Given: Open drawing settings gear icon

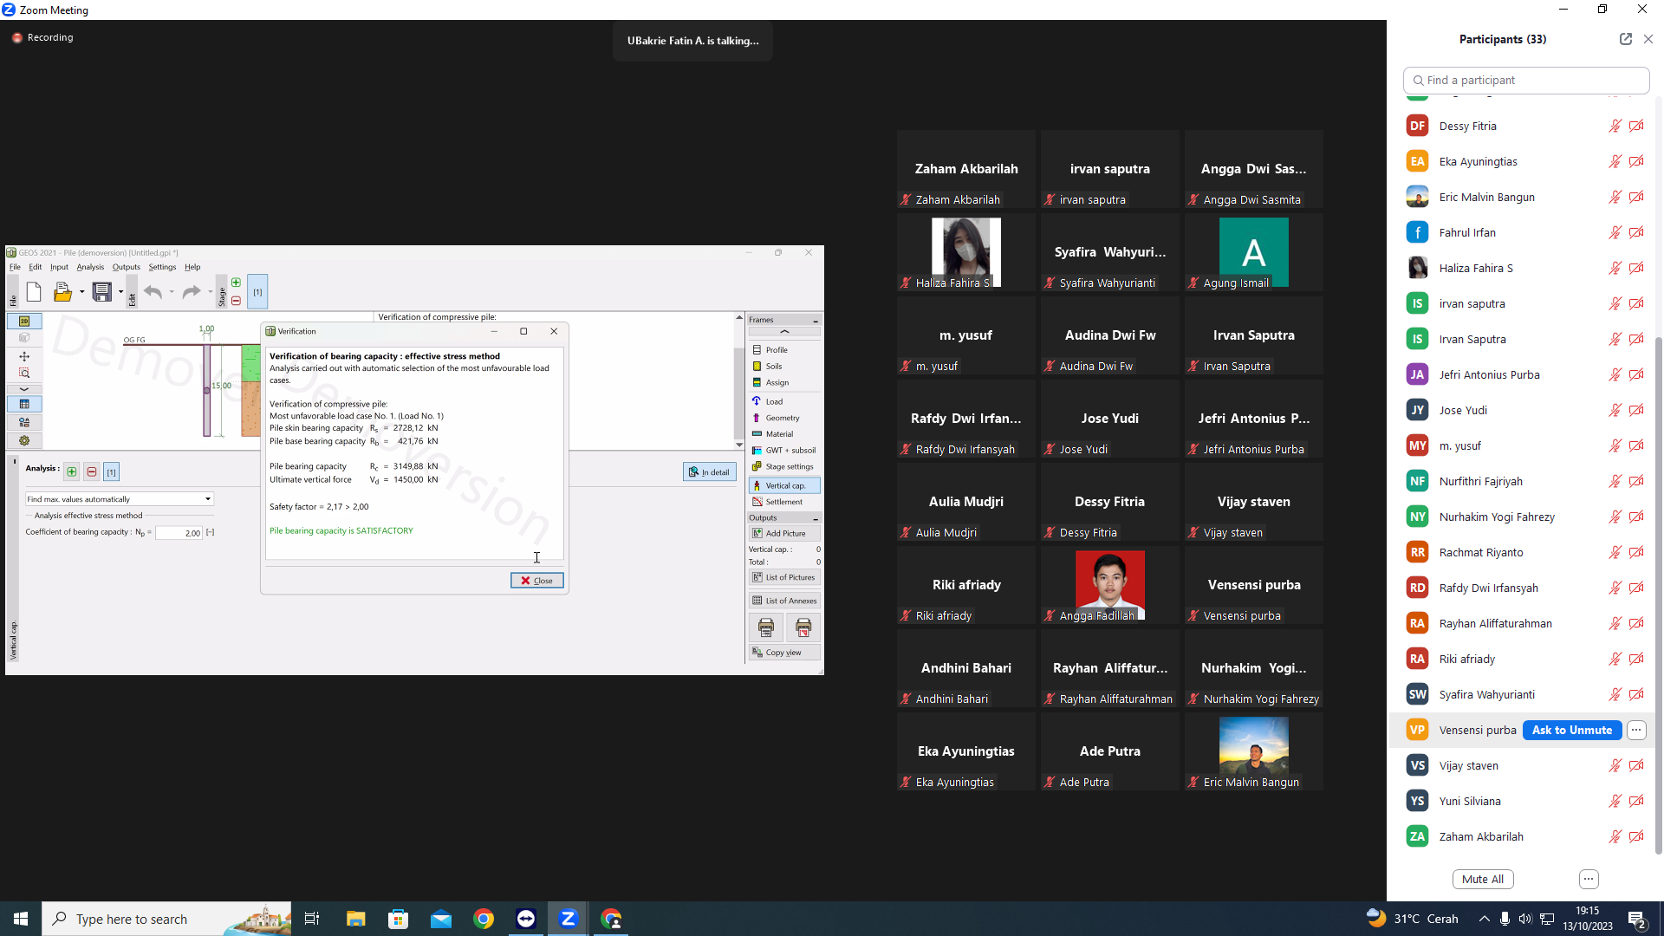Looking at the screenshot, I should [24, 440].
